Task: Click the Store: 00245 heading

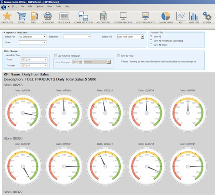Action: click(13, 85)
